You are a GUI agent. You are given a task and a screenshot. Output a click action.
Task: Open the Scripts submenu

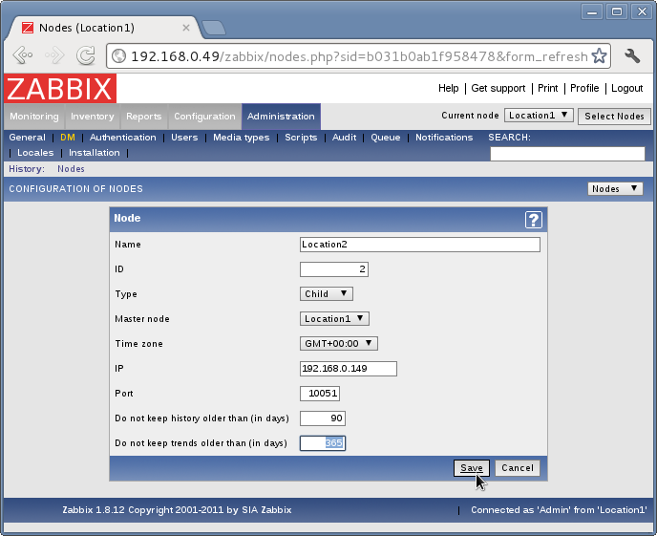pyautogui.click(x=301, y=138)
